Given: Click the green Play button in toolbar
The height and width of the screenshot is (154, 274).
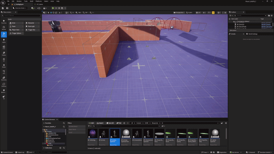Looking at the screenshot, I should click(53, 8).
